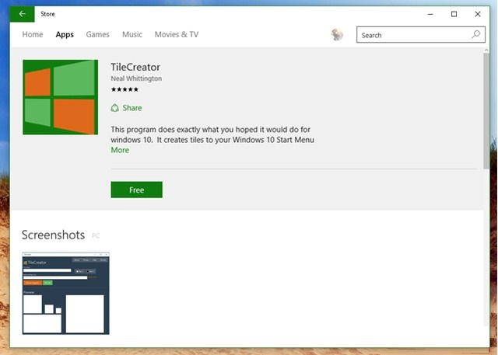Screen dimensions: 498x355
Task: Click the app description text
Action: coord(212,134)
